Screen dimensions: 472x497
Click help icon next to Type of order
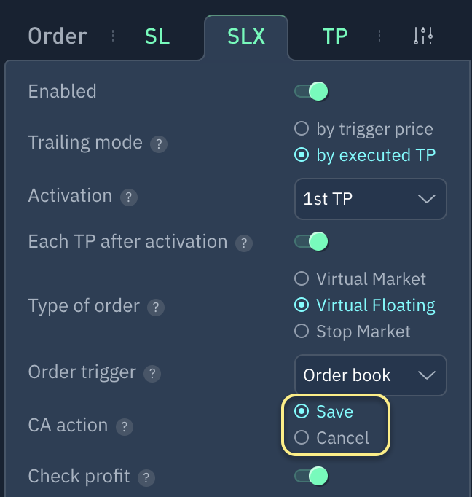point(156,308)
